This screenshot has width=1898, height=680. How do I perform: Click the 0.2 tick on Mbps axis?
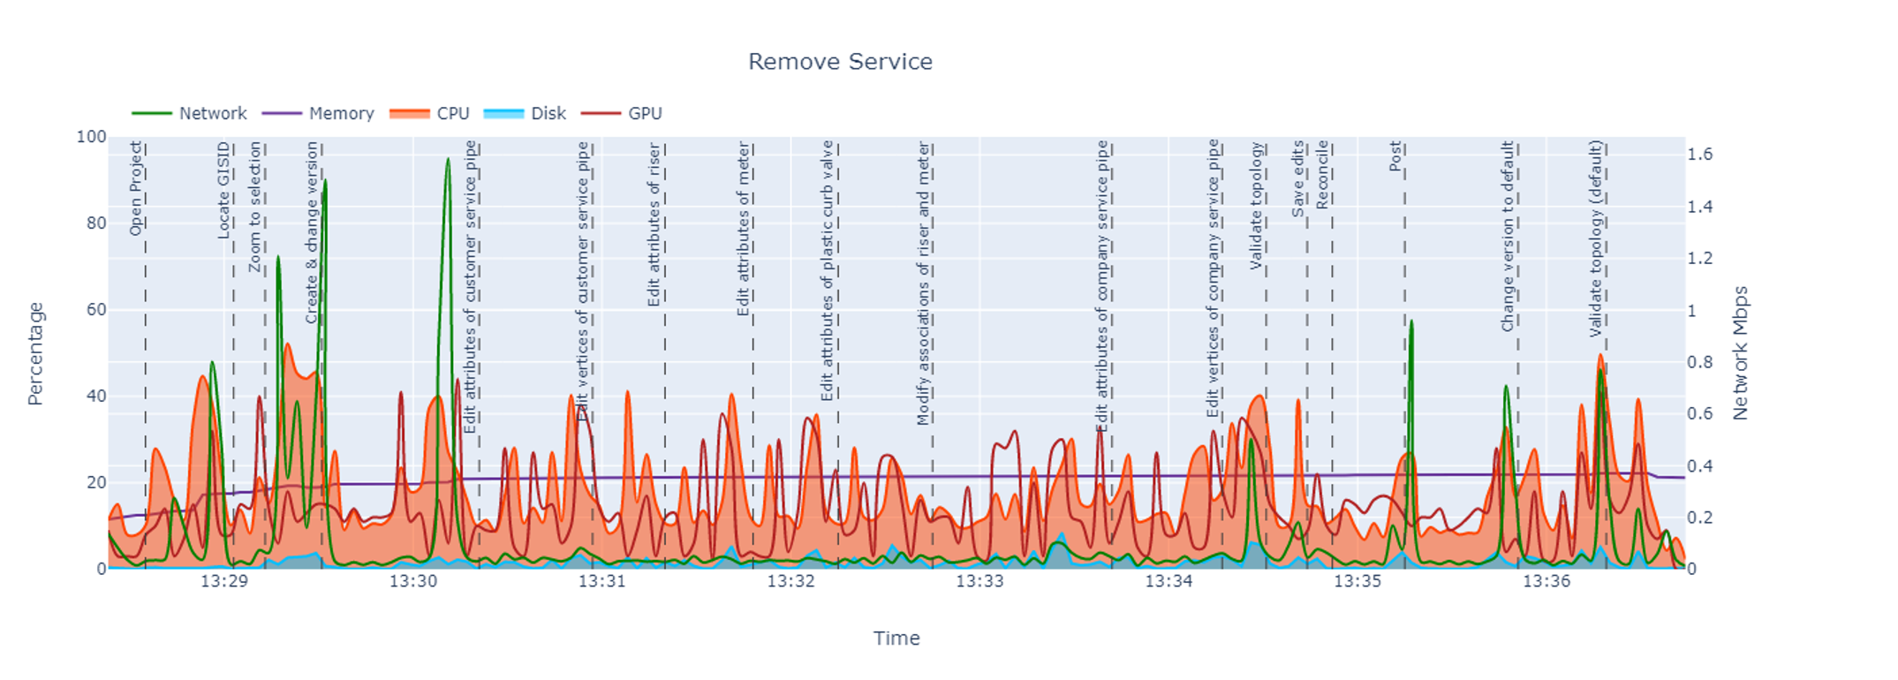(x=1700, y=518)
